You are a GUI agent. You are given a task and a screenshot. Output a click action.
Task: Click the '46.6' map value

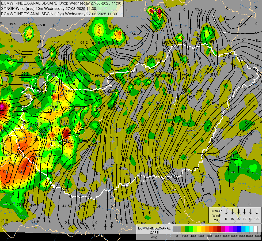pos(36,172)
